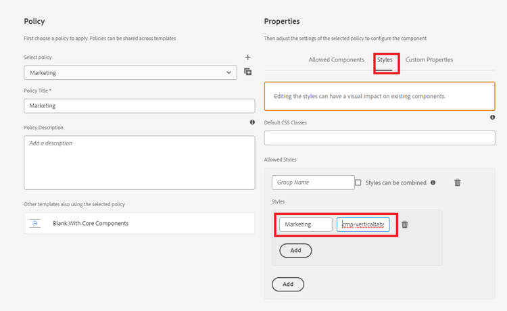Open the Select policy dropdown
507x311 pixels.
(x=130, y=72)
